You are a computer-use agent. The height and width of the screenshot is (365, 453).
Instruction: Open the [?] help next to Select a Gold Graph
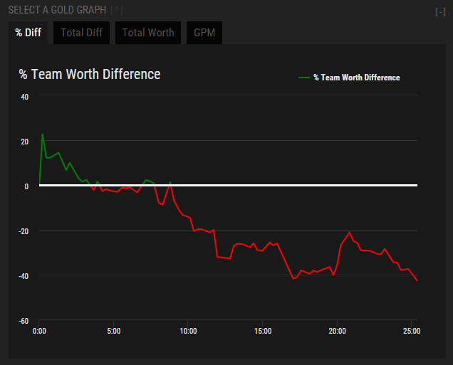click(x=117, y=11)
